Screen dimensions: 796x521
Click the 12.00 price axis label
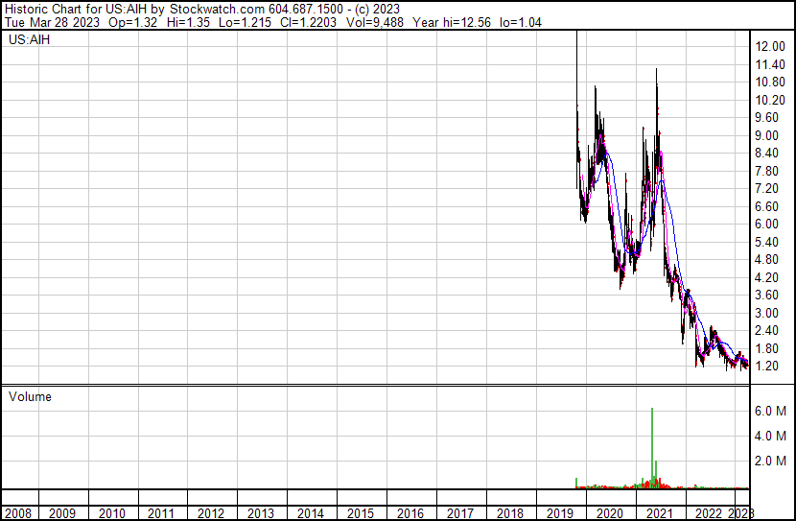pyautogui.click(x=771, y=47)
